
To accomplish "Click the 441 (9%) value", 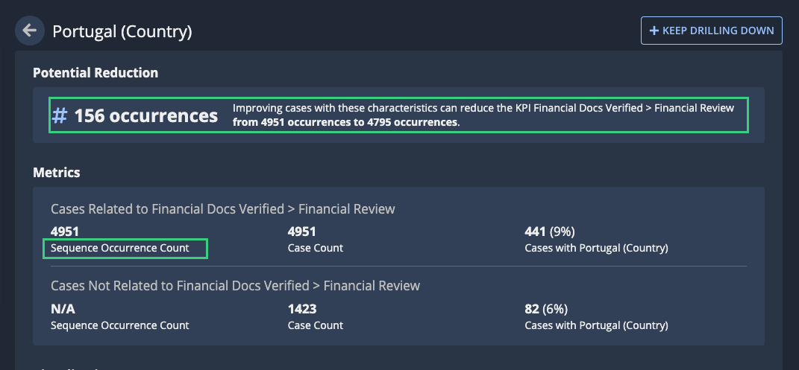I will tap(550, 232).
